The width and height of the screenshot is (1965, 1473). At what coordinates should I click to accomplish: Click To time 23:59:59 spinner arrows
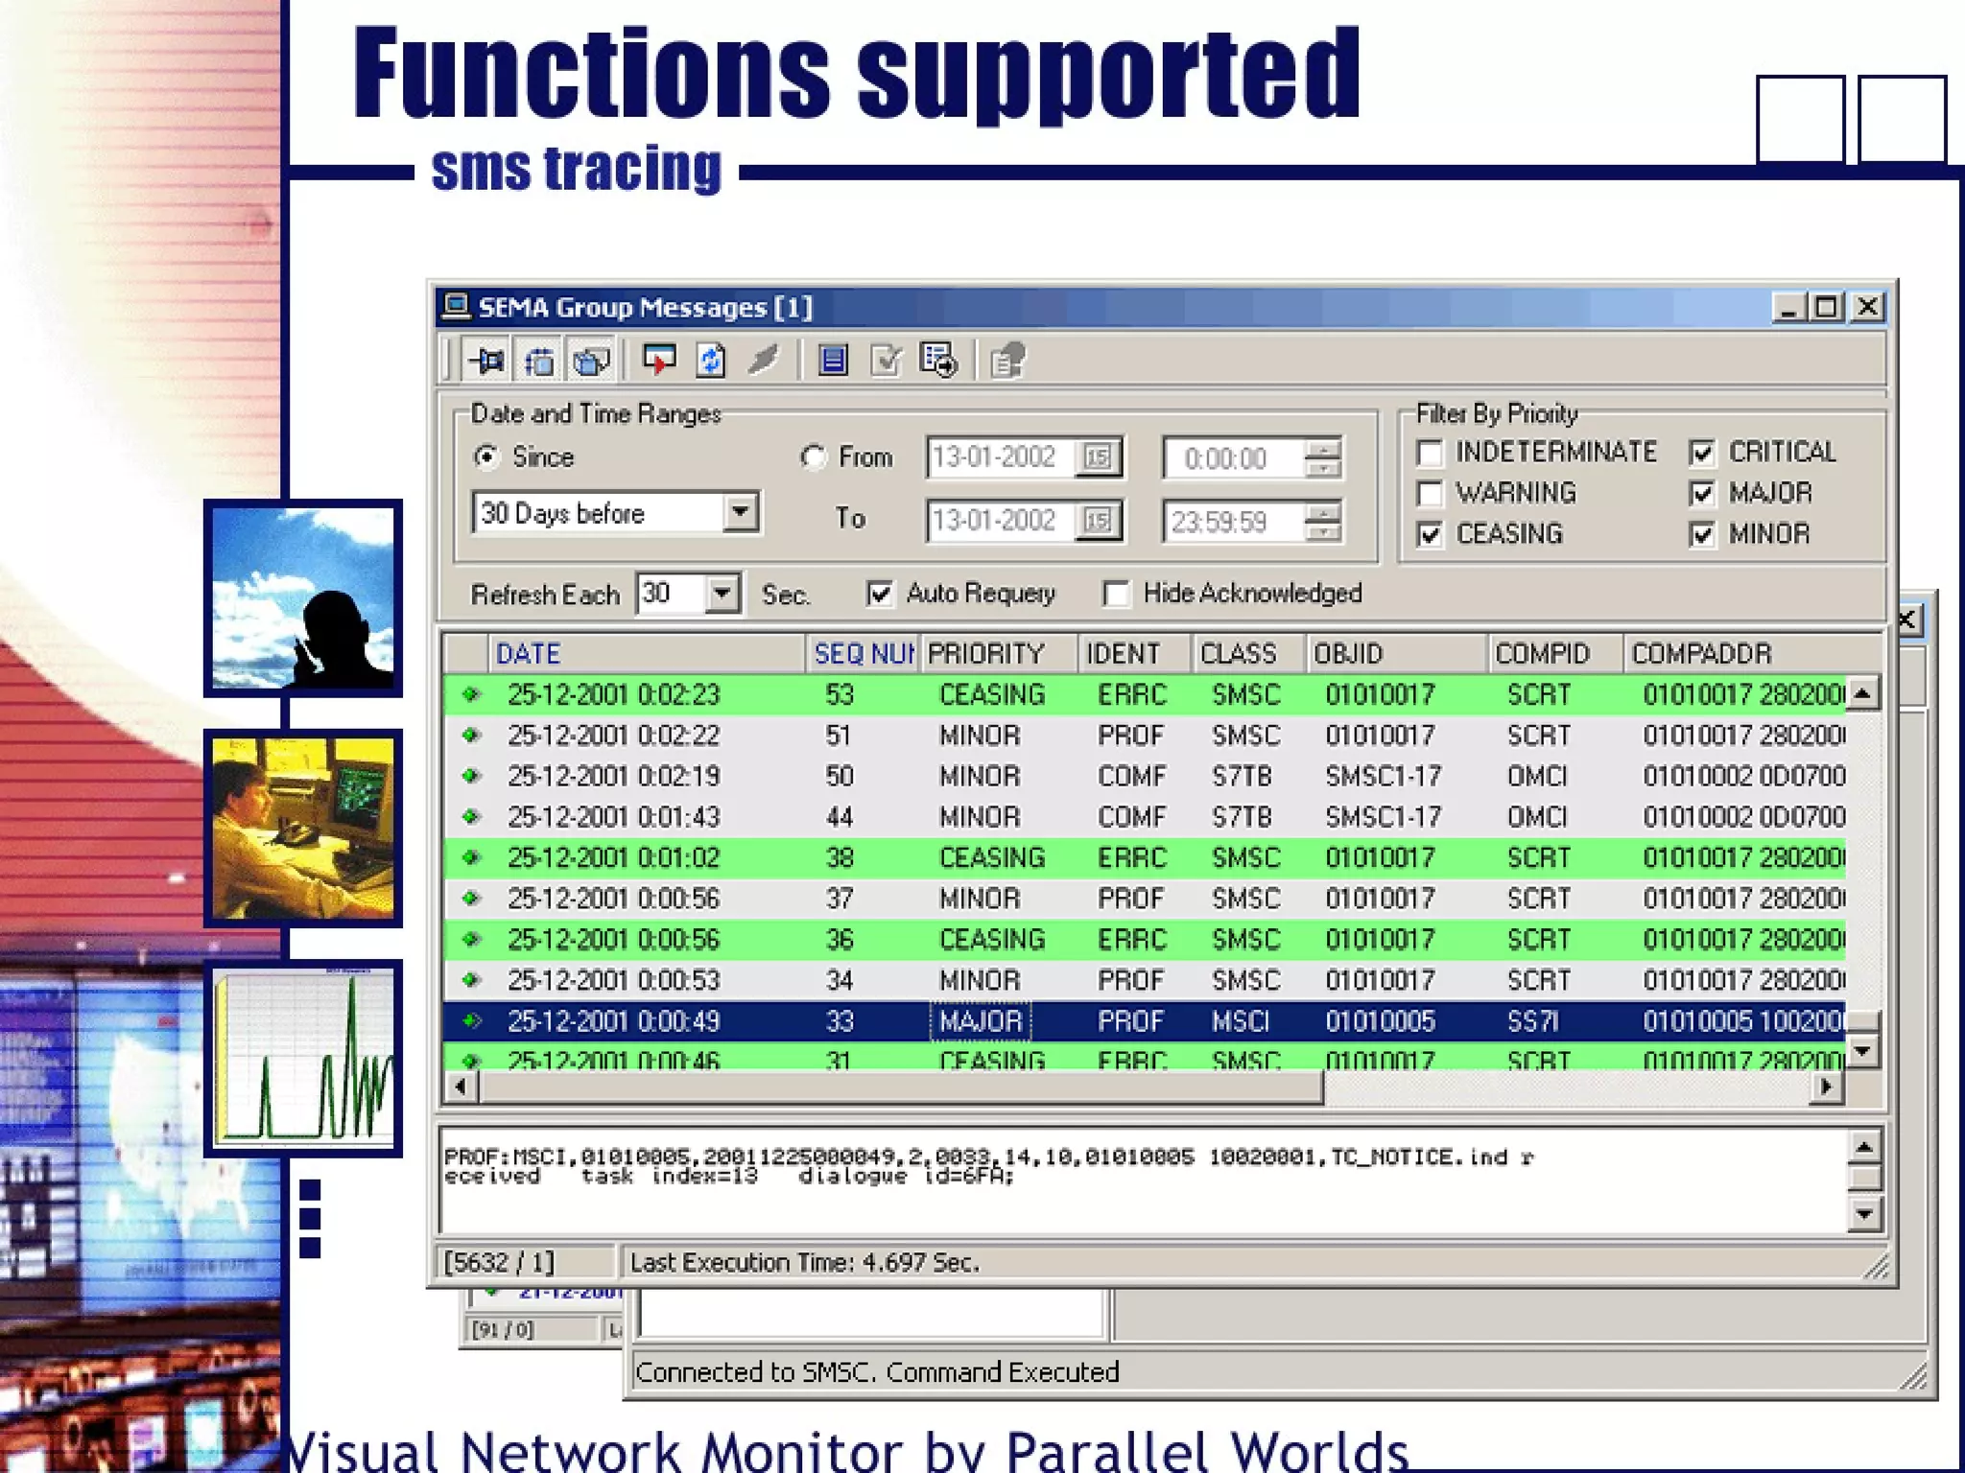point(1323,522)
